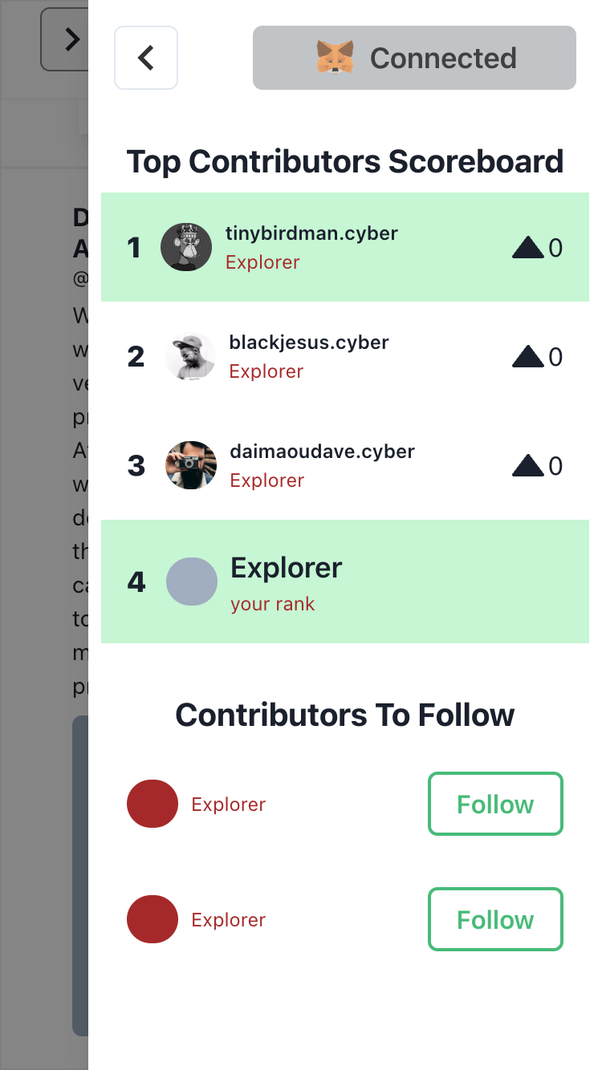Screen dimensions: 602x1070
Task: Open the blackjesus.cyber profile name
Action: 309,342
